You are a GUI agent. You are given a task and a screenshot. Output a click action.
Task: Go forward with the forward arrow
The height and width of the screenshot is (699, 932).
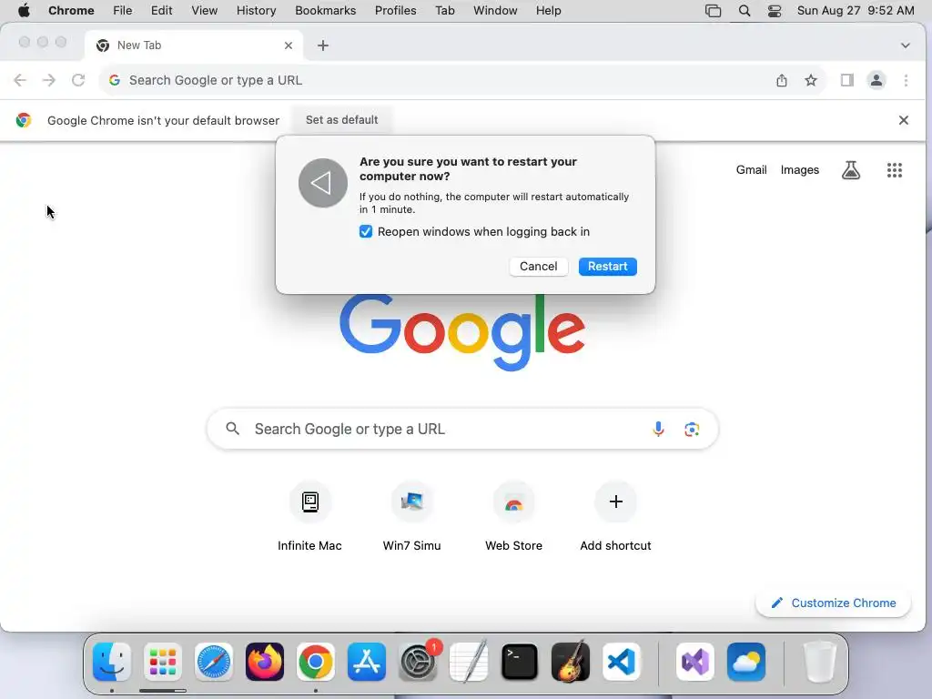click(x=49, y=80)
